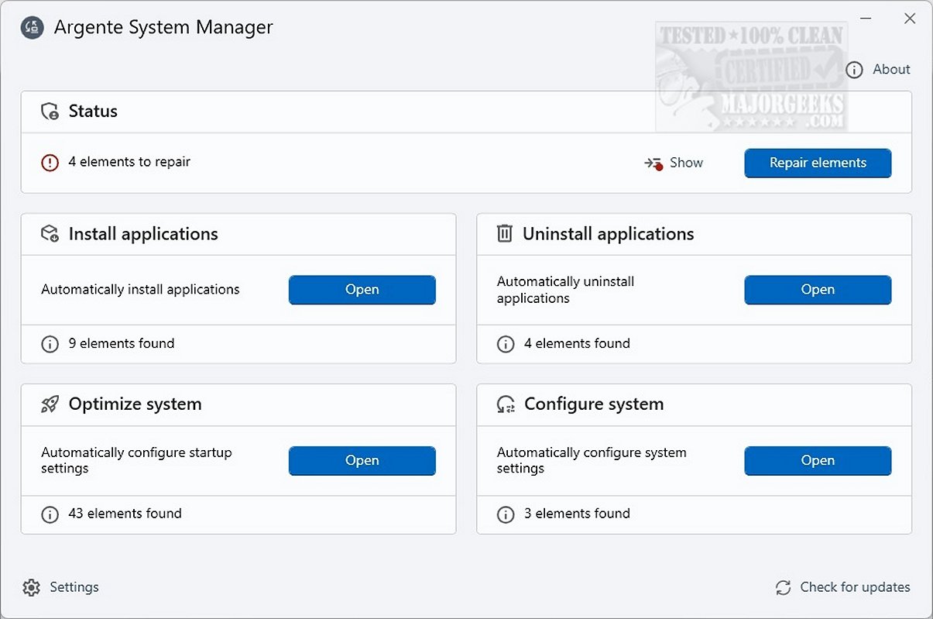Click the About info icon
The width and height of the screenshot is (933, 619).
(x=854, y=70)
